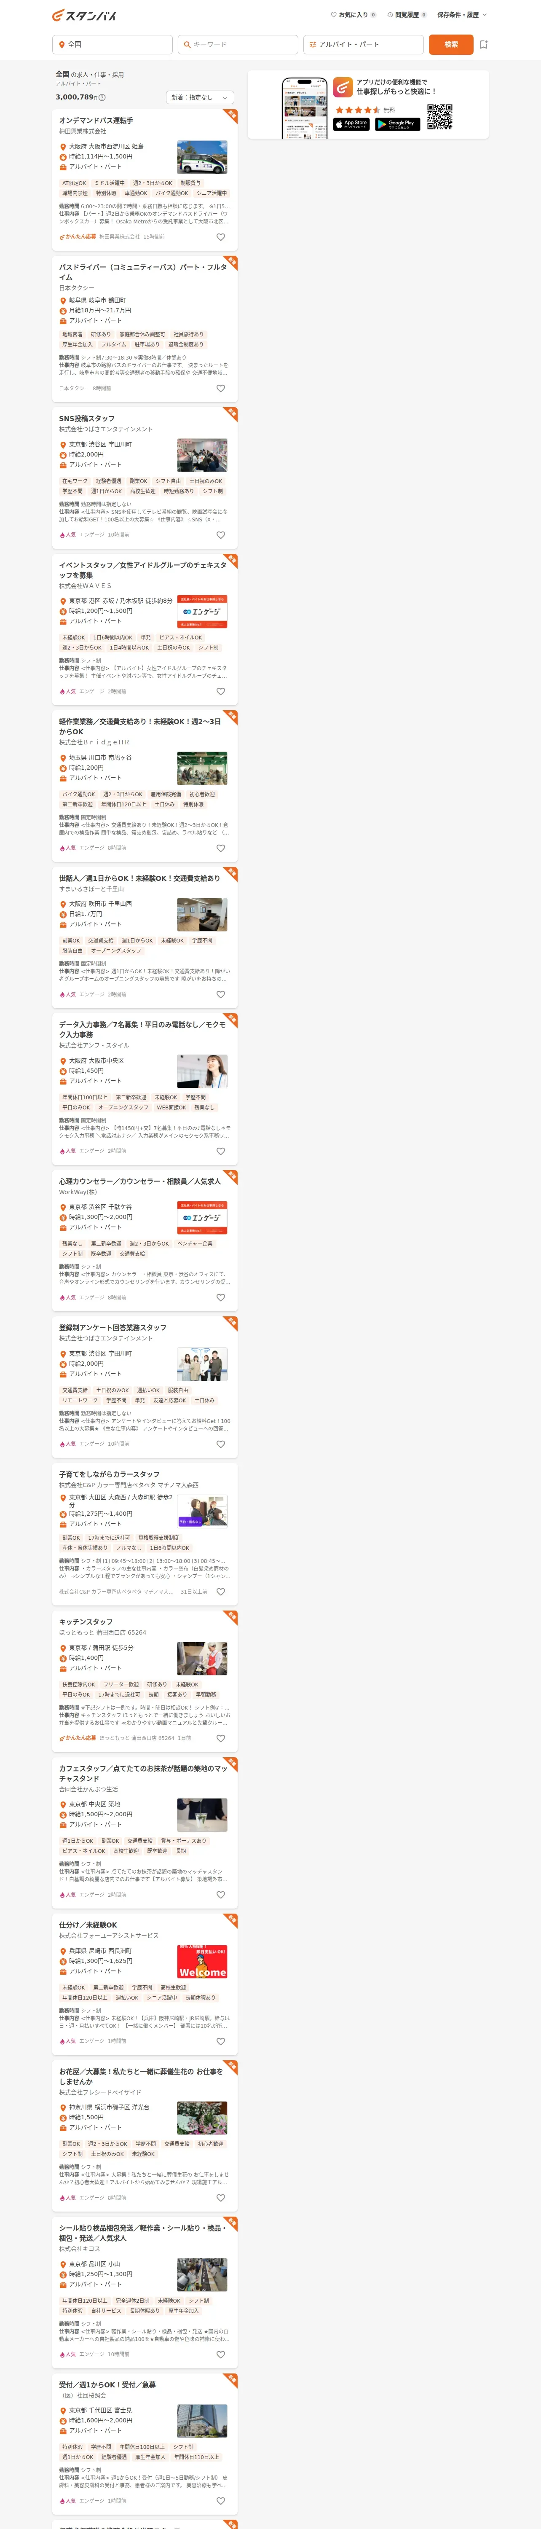541x2529 pixels.
Task: Click the スタンバイ logo in header
Action: tap(84, 16)
